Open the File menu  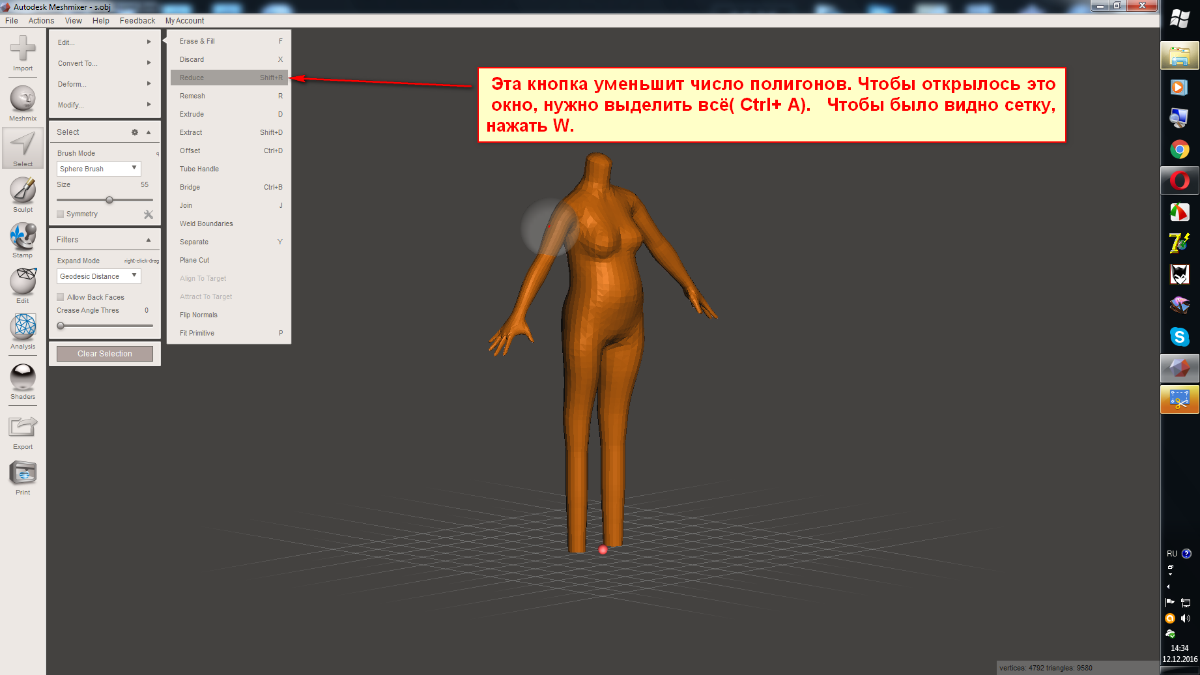click(x=12, y=21)
